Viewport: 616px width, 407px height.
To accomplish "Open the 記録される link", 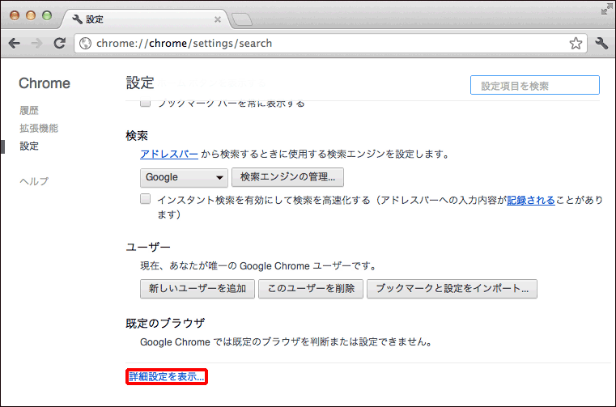I will 531,200.
